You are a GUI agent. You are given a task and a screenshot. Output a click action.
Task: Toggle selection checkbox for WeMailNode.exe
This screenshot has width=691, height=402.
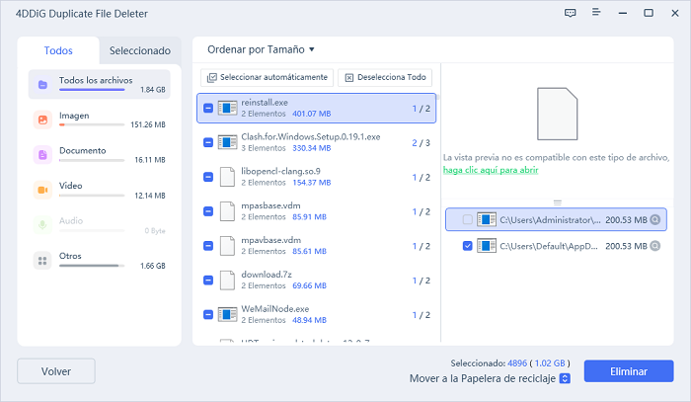[208, 314]
